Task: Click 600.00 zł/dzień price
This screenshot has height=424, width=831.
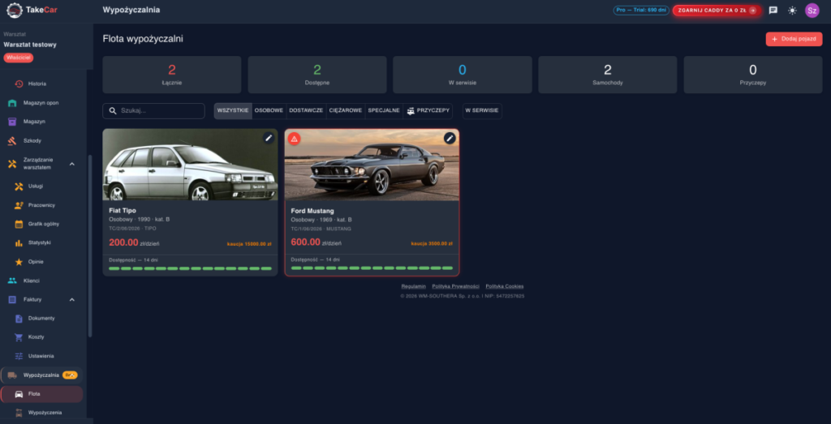Action: (x=316, y=242)
